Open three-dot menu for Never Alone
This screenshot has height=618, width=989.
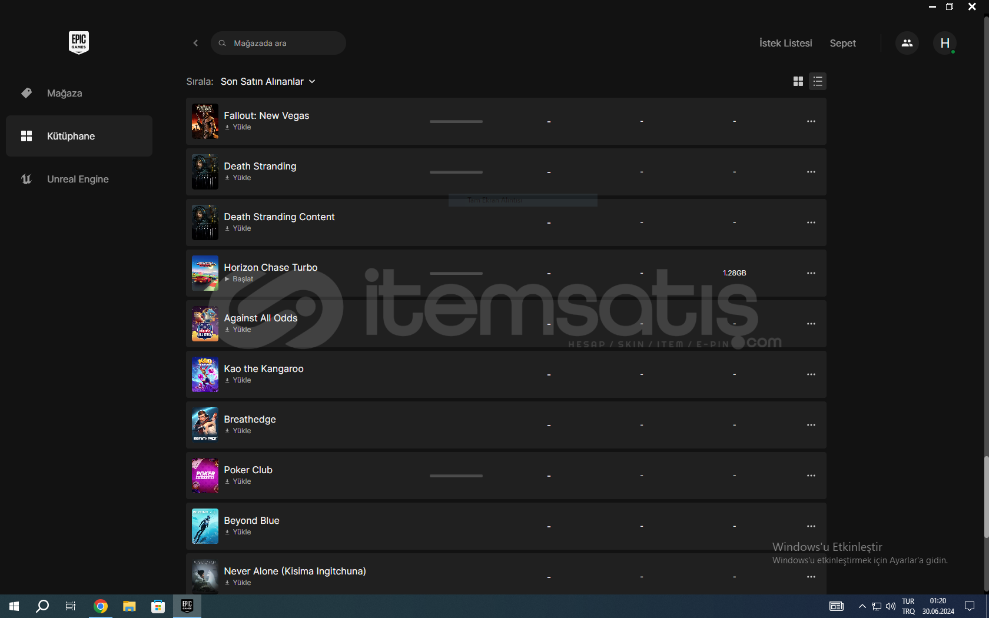click(811, 577)
